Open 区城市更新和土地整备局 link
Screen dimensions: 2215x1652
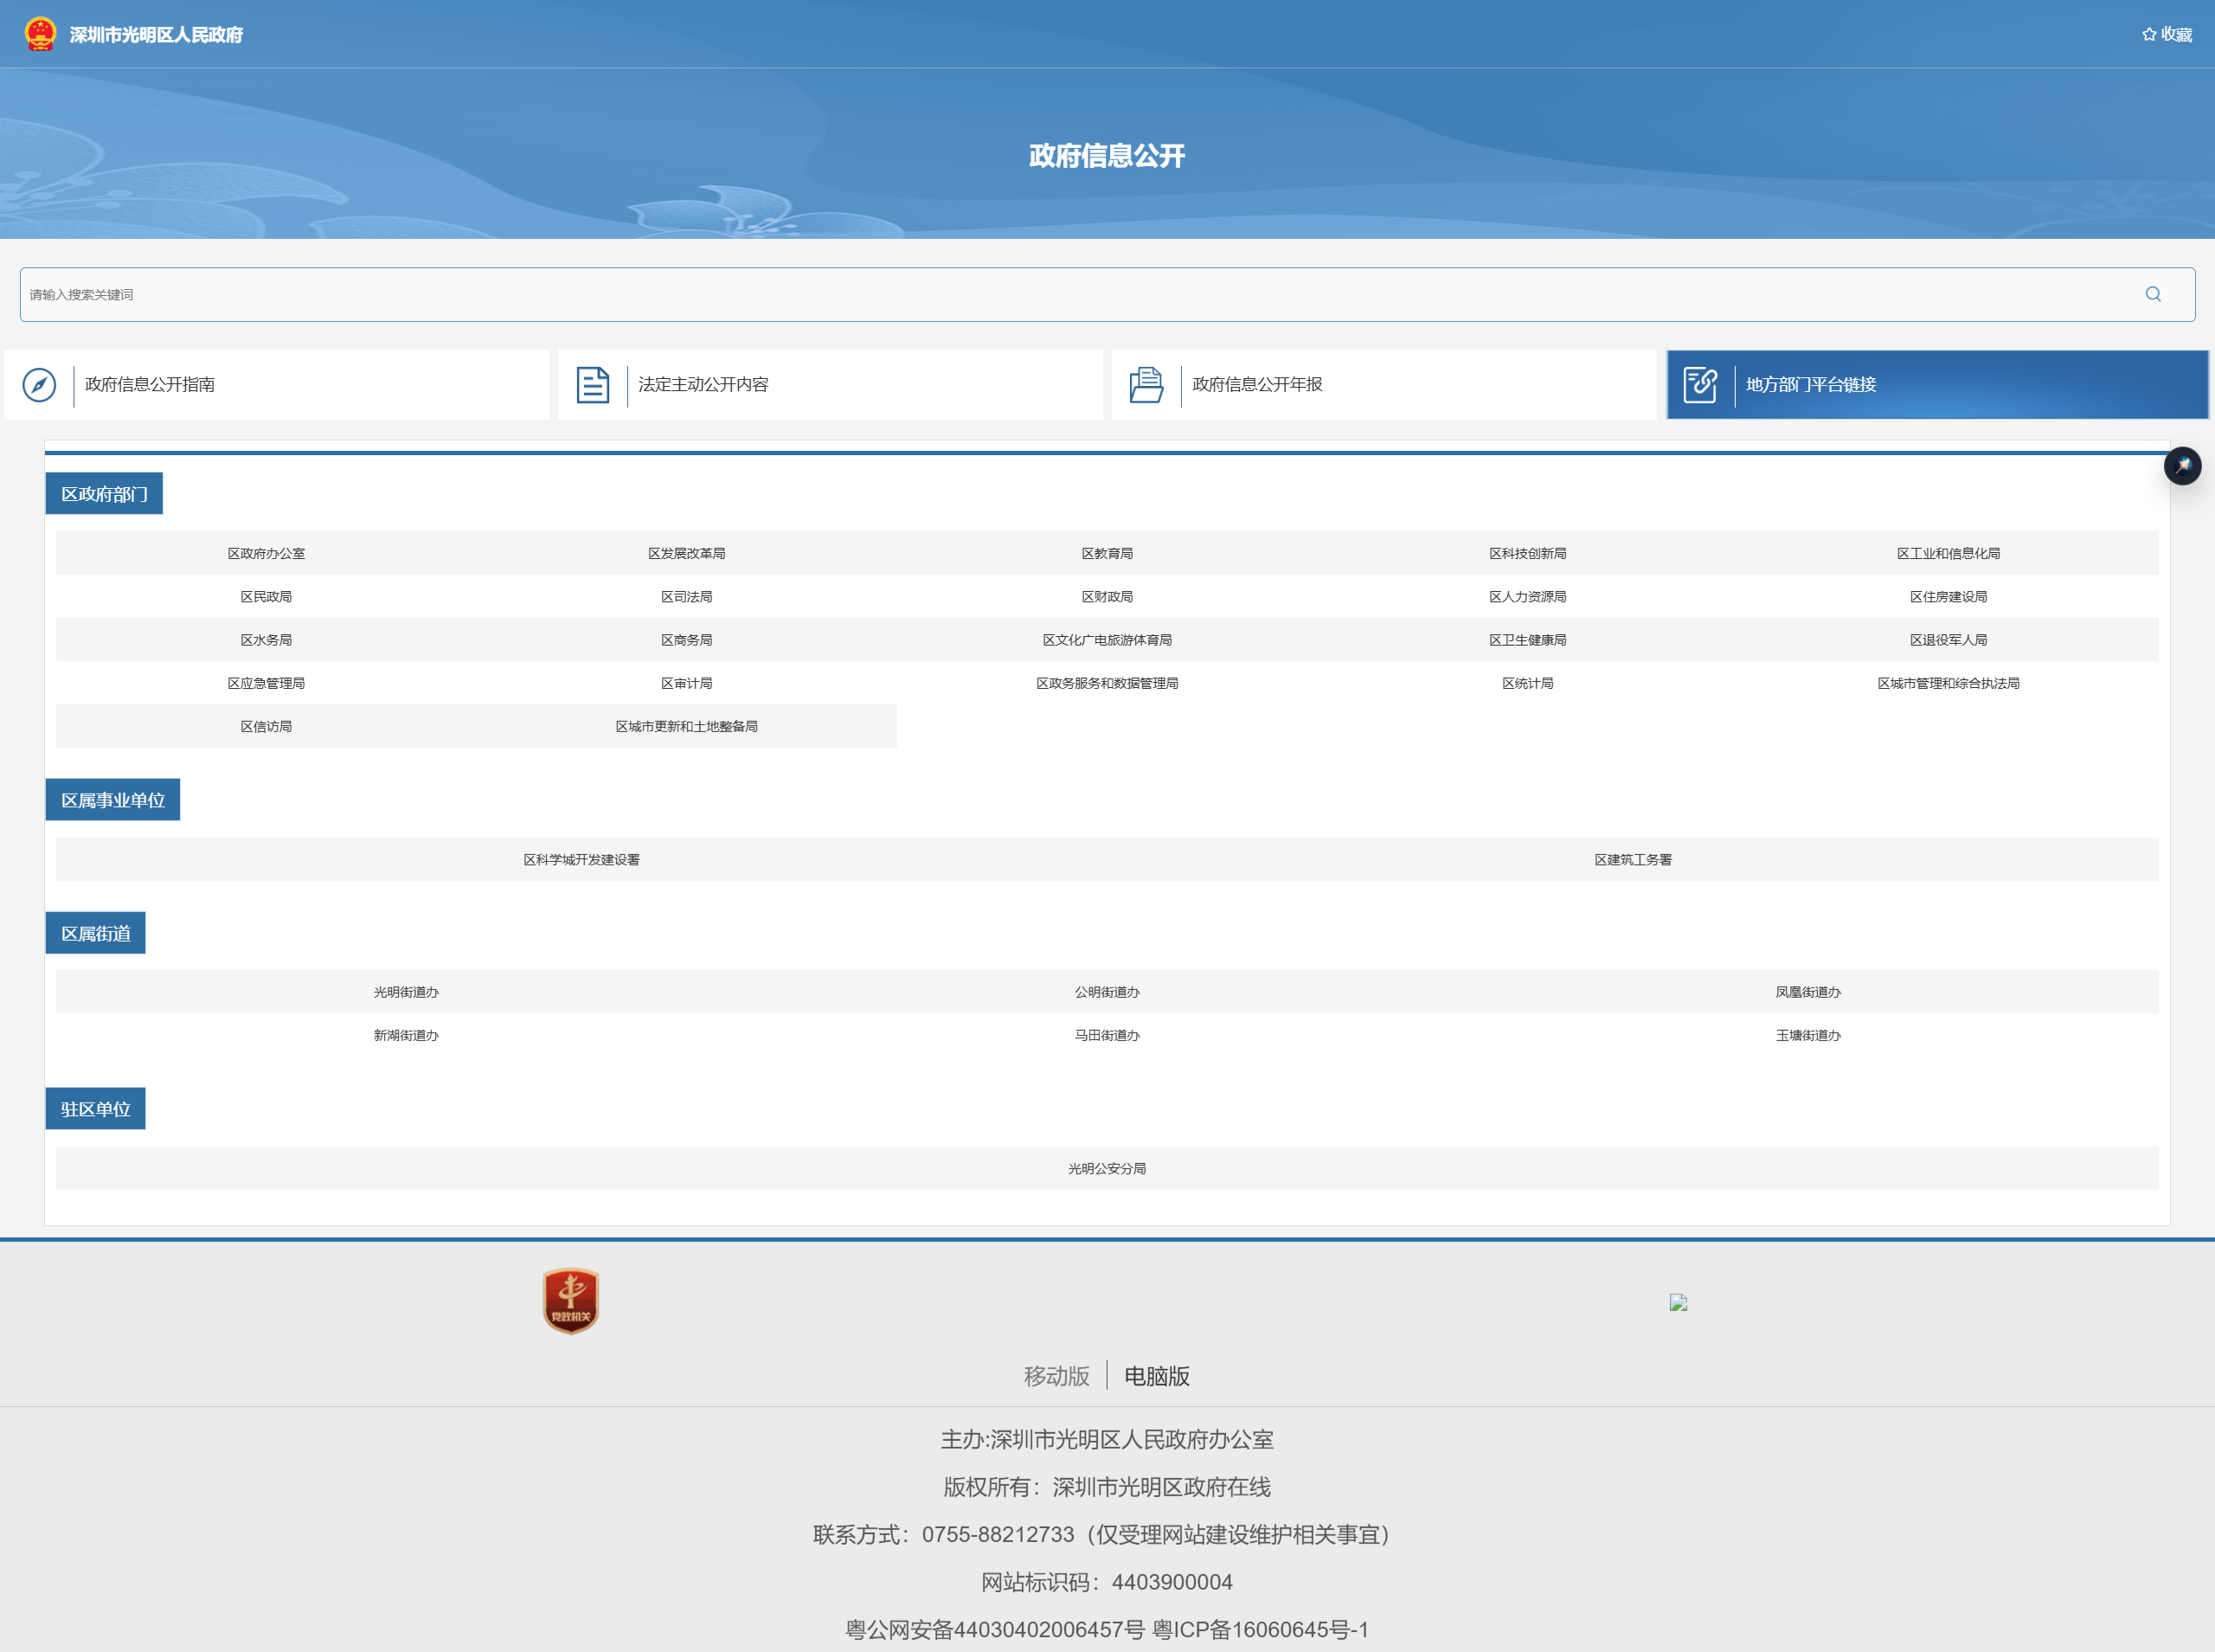tap(687, 727)
